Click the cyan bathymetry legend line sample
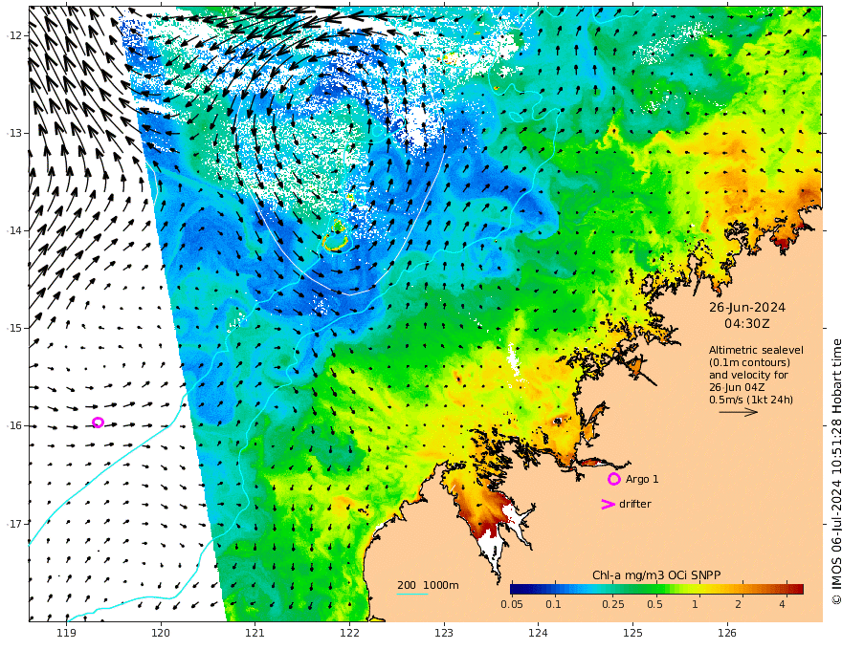 [x=412, y=594]
